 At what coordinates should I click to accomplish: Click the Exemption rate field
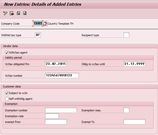click(52, 116)
